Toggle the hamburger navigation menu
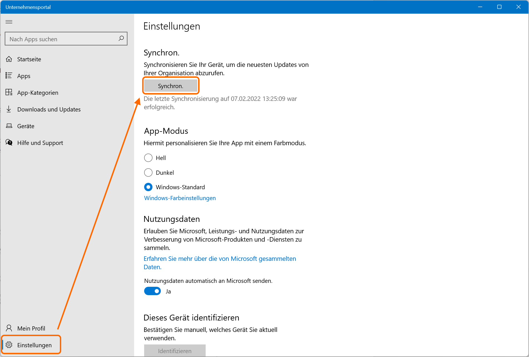 pos(9,22)
